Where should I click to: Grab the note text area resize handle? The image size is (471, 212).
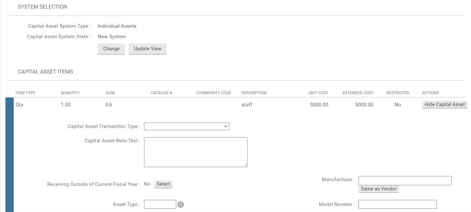pos(245,165)
